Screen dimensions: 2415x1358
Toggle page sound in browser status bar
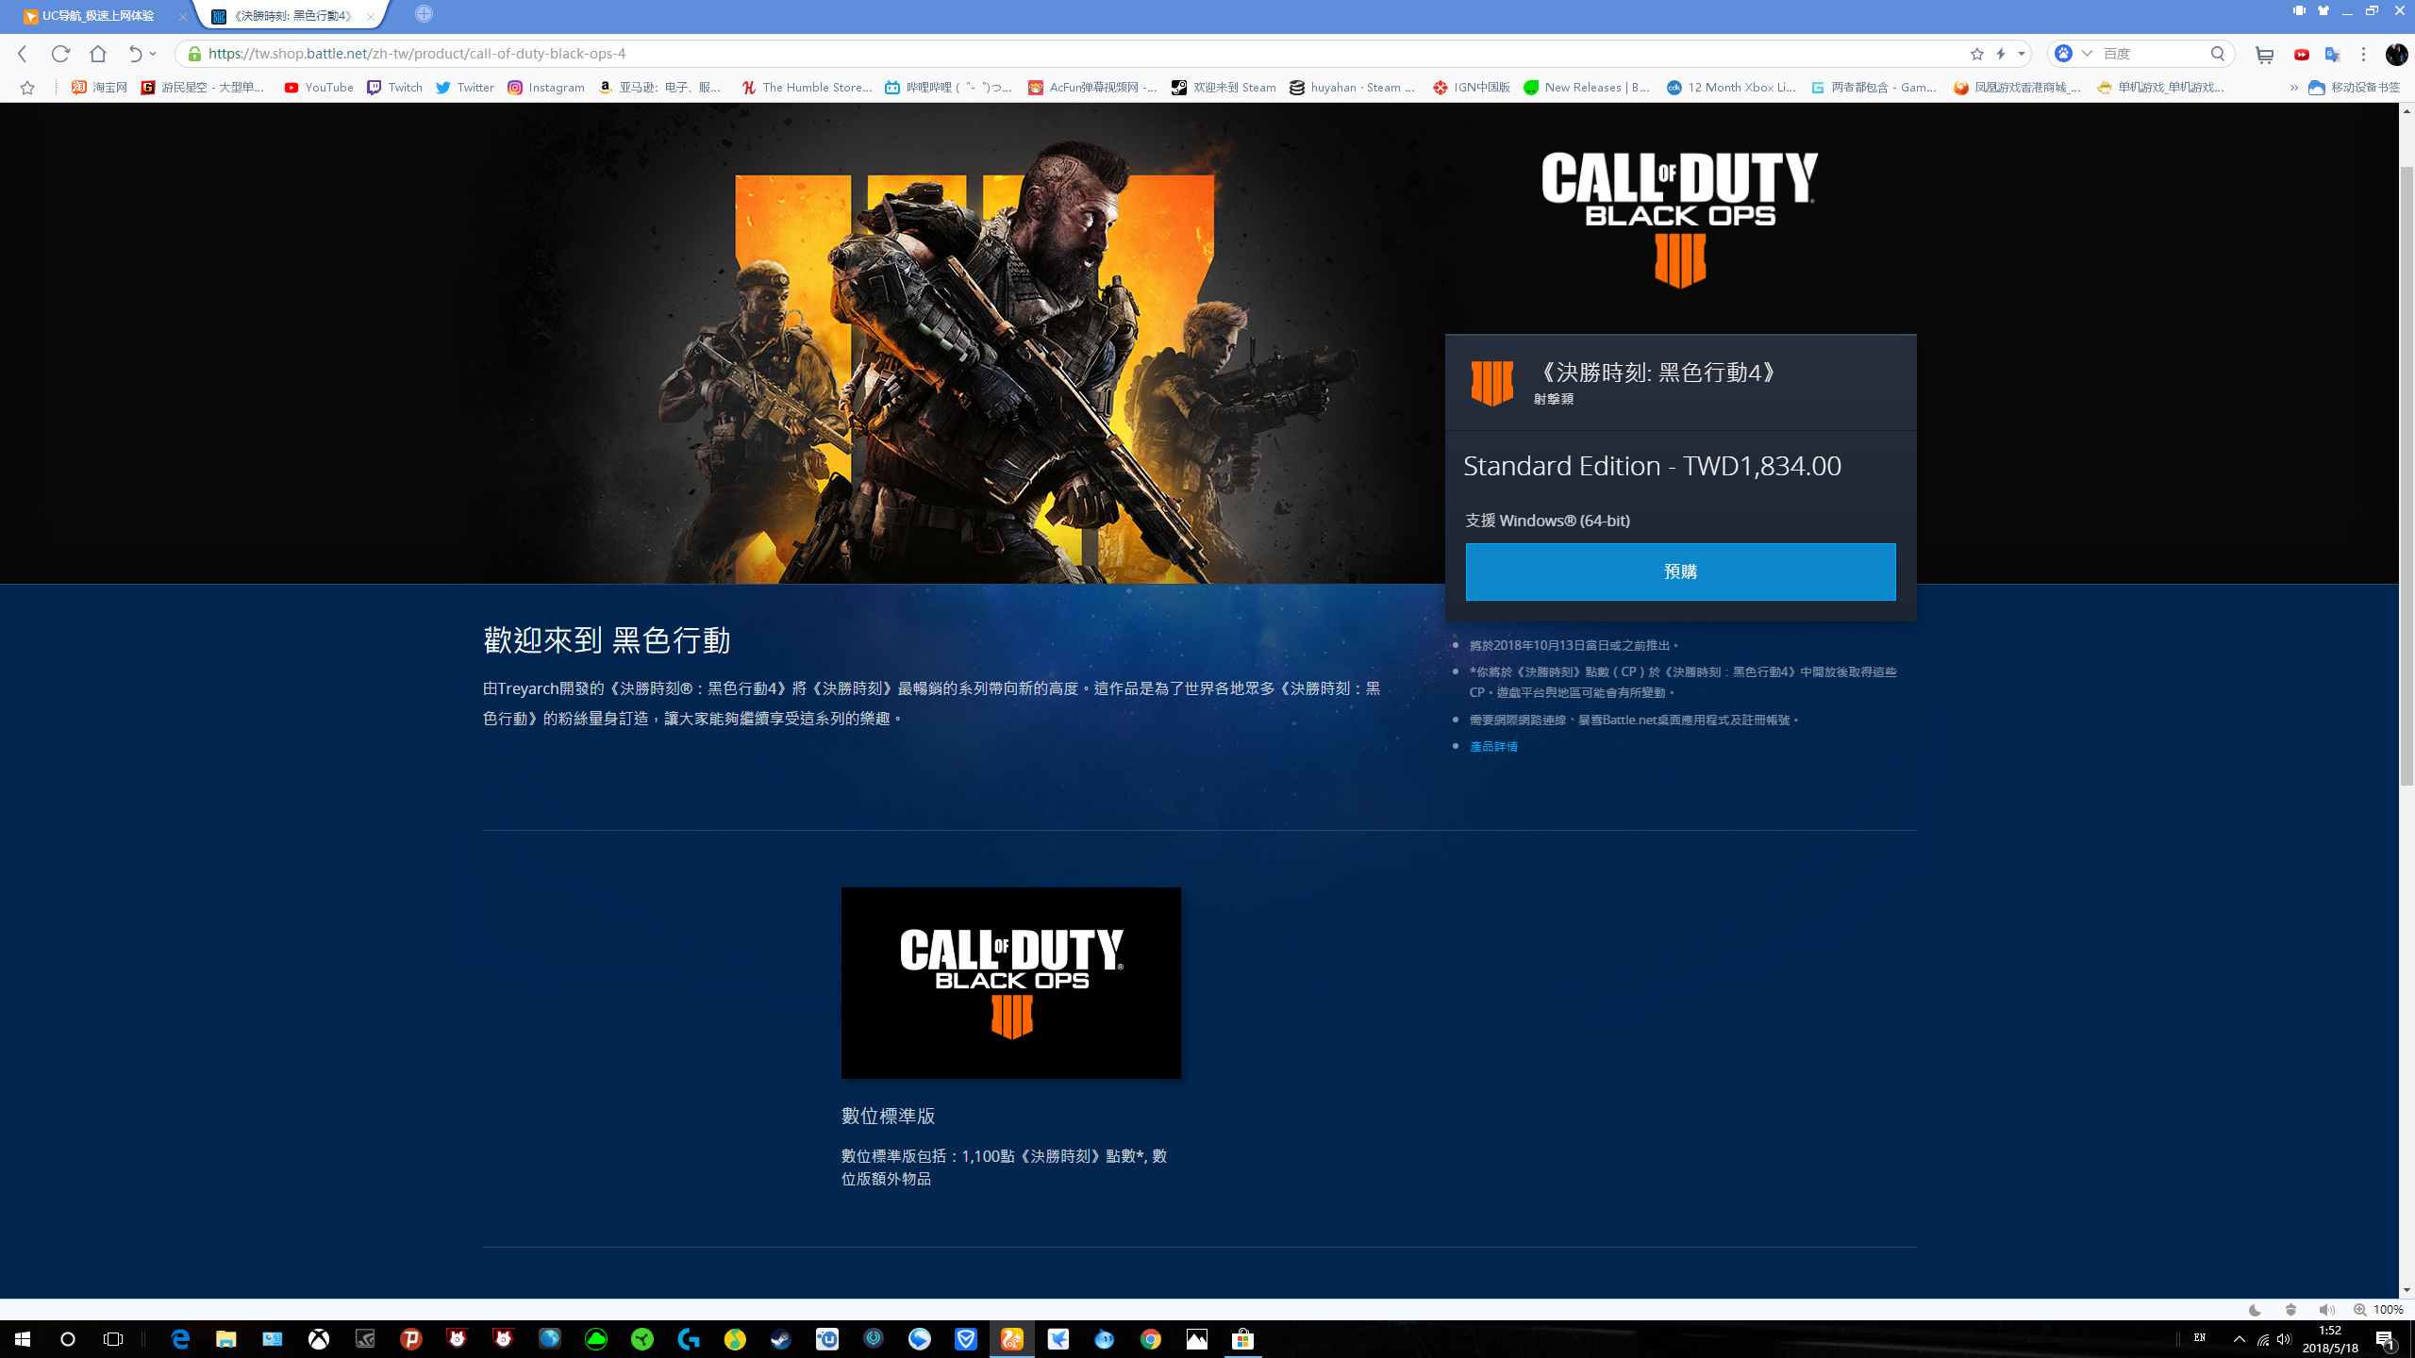click(x=2326, y=1310)
